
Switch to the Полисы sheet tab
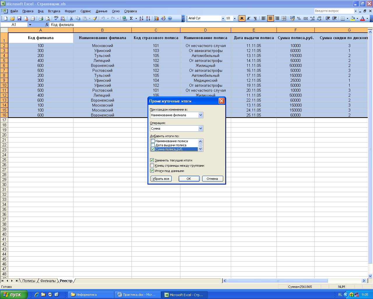[29, 281]
